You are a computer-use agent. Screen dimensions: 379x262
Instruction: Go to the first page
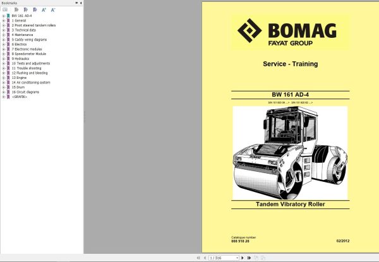coord(198,258)
